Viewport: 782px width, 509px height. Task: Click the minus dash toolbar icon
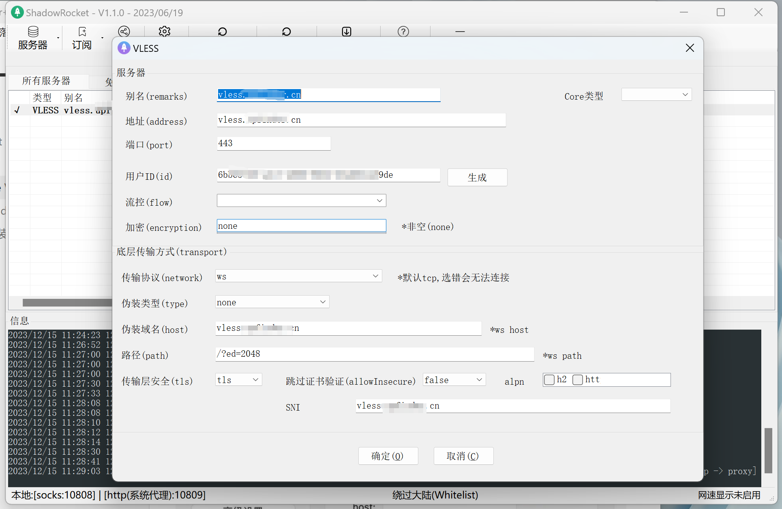[x=460, y=31]
